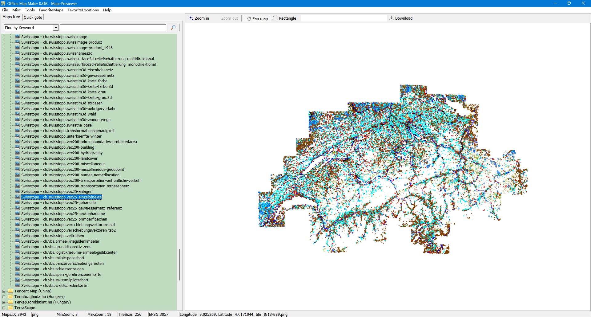Click the maps tree vertical scrollbar
This screenshot has width=591, height=317.
click(179, 264)
